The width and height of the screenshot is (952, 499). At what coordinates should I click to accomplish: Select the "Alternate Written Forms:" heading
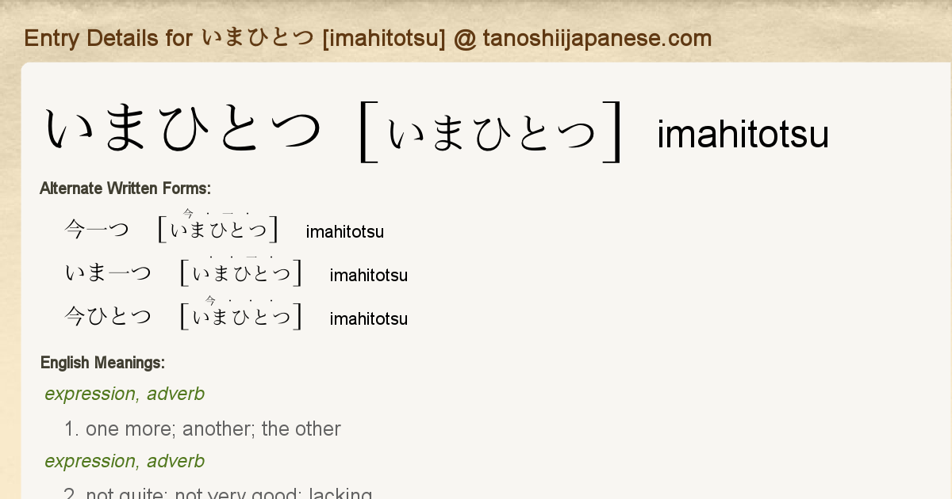coord(125,189)
